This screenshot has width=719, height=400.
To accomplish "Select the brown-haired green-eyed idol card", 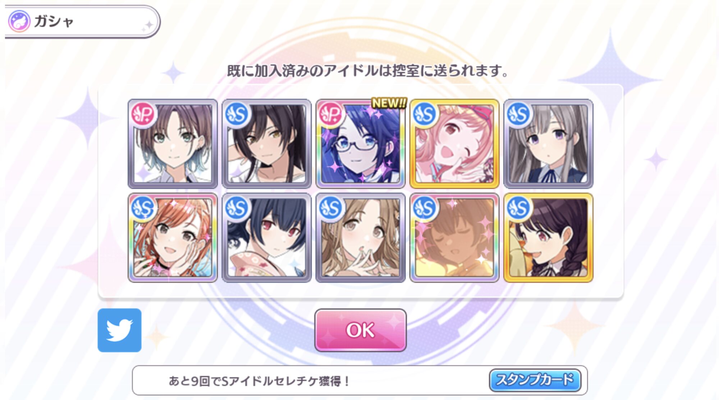I will click(173, 144).
